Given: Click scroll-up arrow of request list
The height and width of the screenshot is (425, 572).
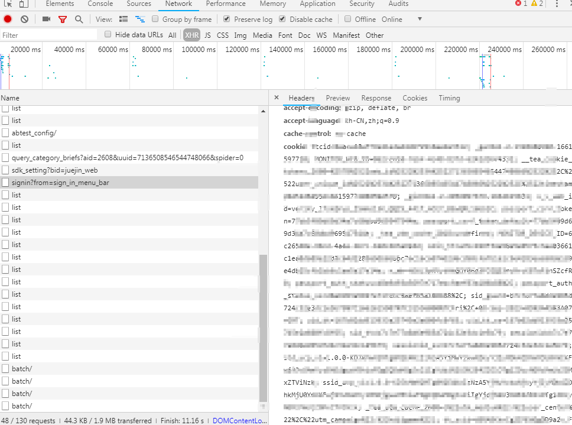Looking at the screenshot, I should (263, 111).
